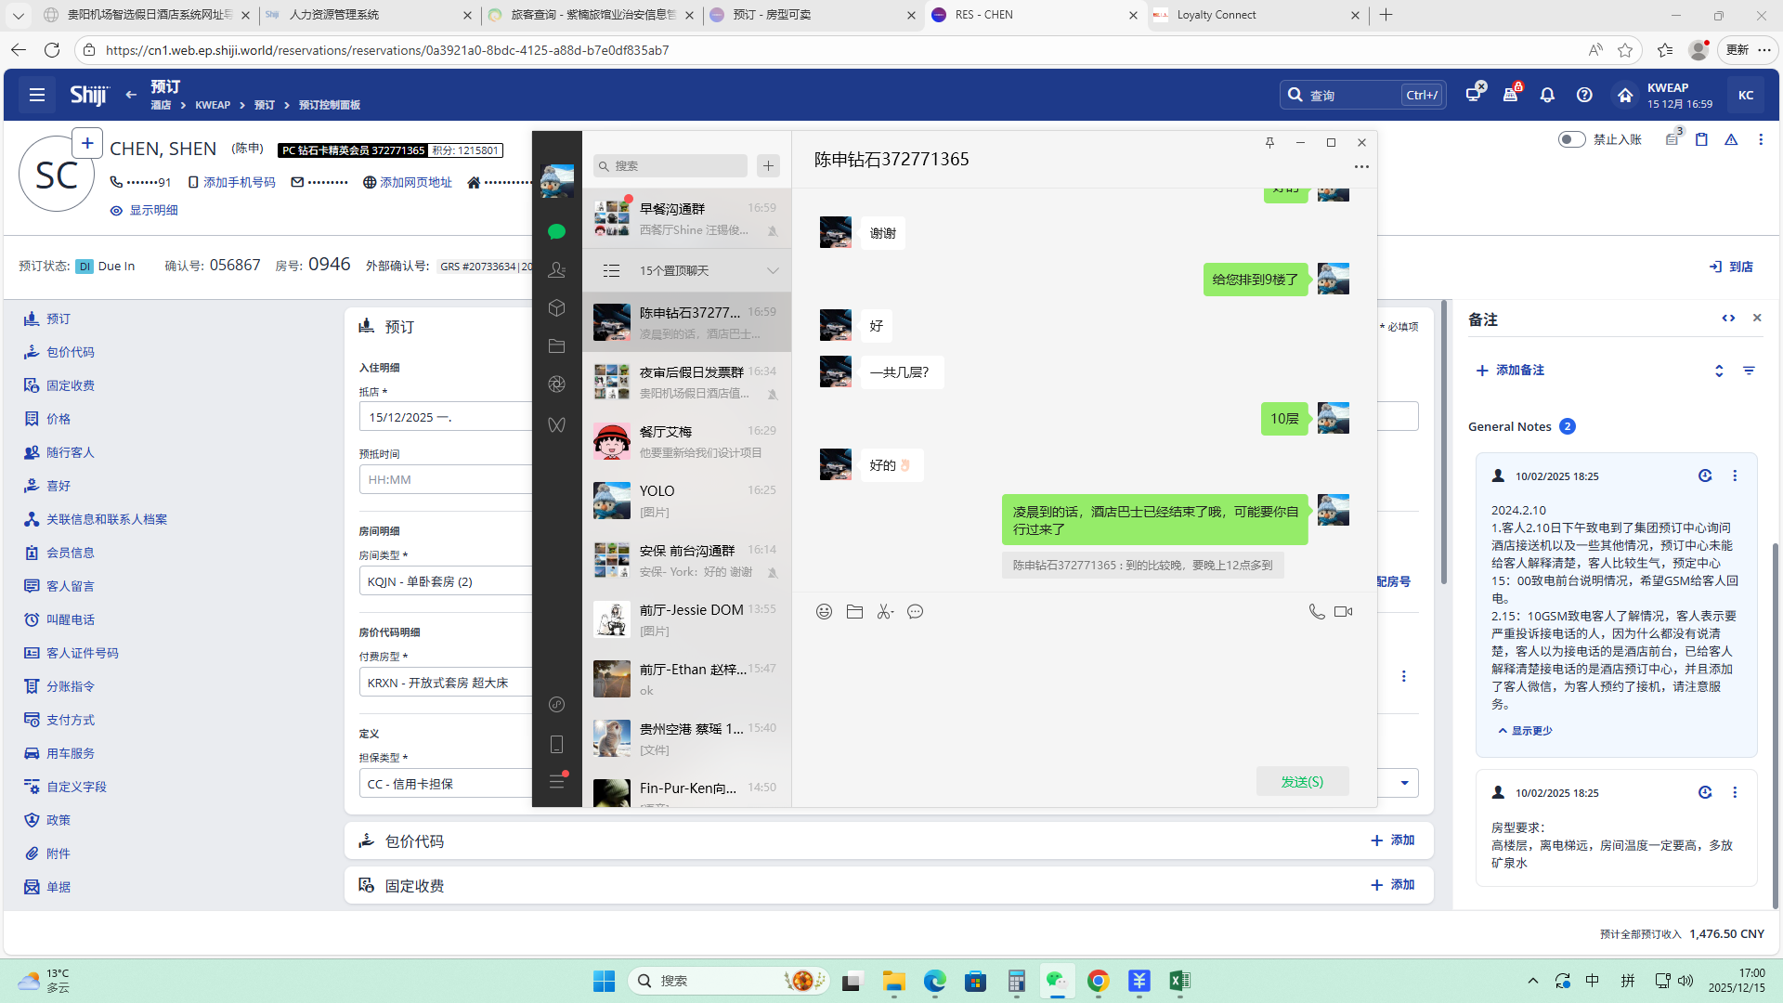Toggle the 禁止入账 switch
The width and height of the screenshot is (1783, 1003).
(x=1571, y=139)
